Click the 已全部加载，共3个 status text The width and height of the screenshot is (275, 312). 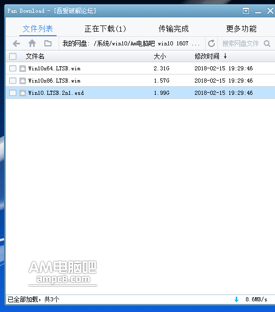tap(34, 299)
